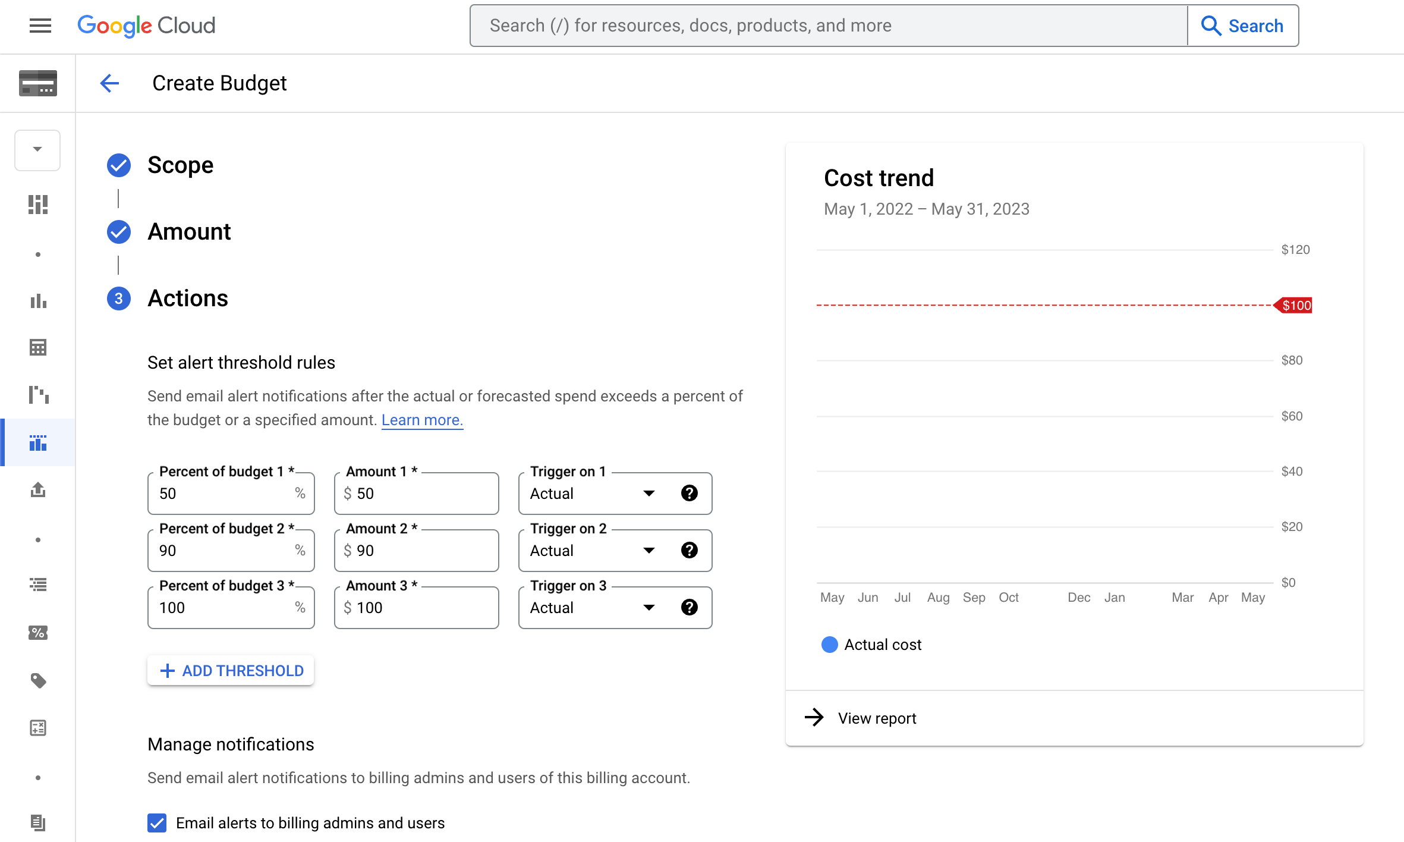The image size is (1404, 842).
Task: Click the Cost table grid icon in sidebar
Action: [x=38, y=348]
